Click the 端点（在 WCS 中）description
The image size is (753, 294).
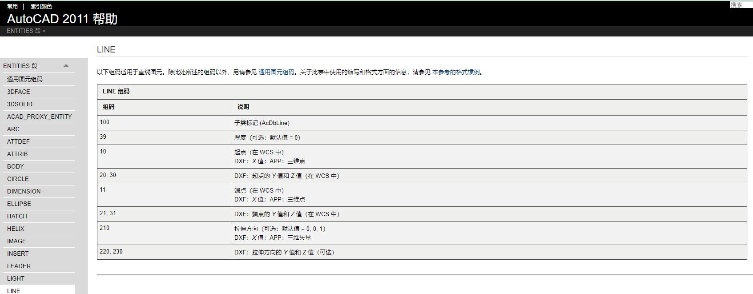[489, 195]
